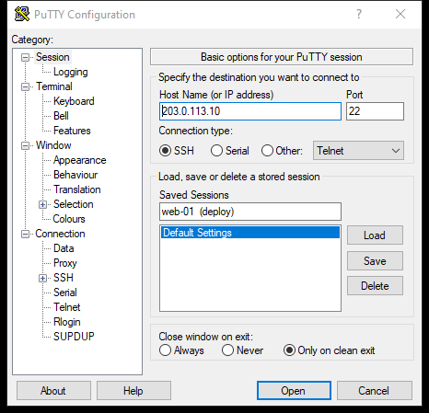
Task: Open the Rlogin settings category
Action: click(x=66, y=322)
